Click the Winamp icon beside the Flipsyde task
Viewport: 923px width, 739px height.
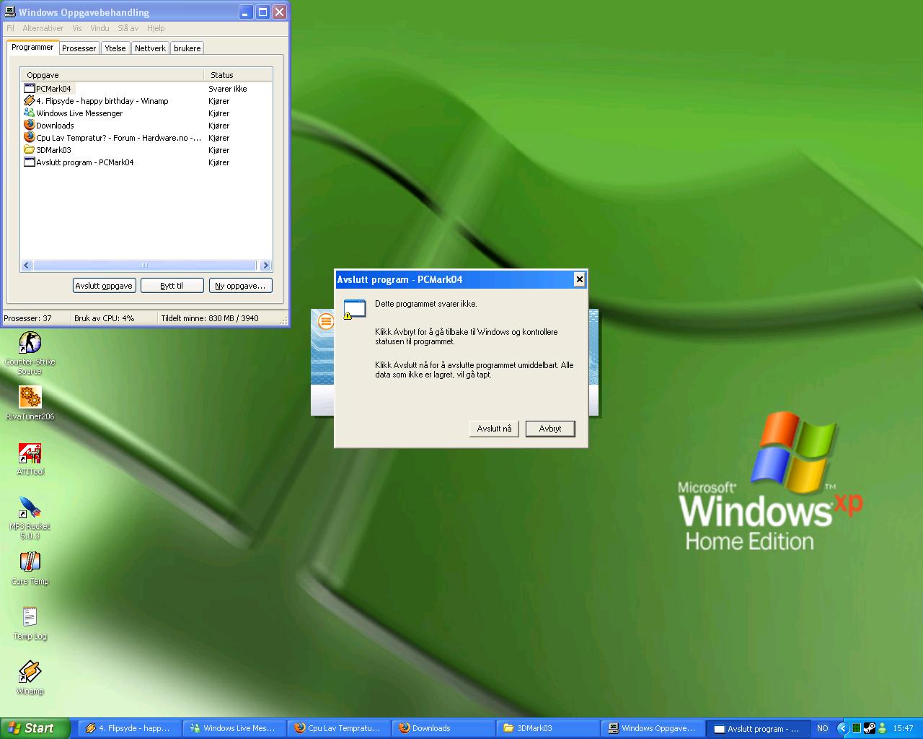pyautogui.click(x=29, y=100)
